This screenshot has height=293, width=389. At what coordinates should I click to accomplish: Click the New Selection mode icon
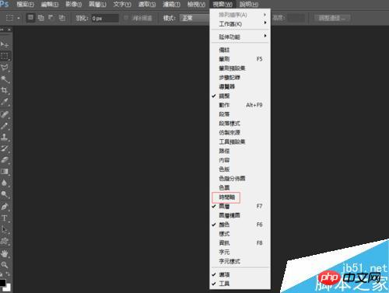coord(30,18)
